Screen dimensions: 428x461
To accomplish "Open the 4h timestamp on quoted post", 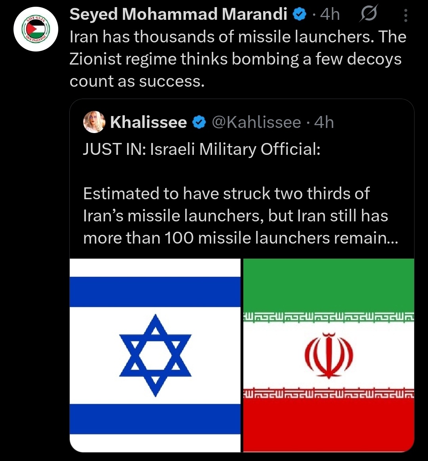I will coord(324,122).
